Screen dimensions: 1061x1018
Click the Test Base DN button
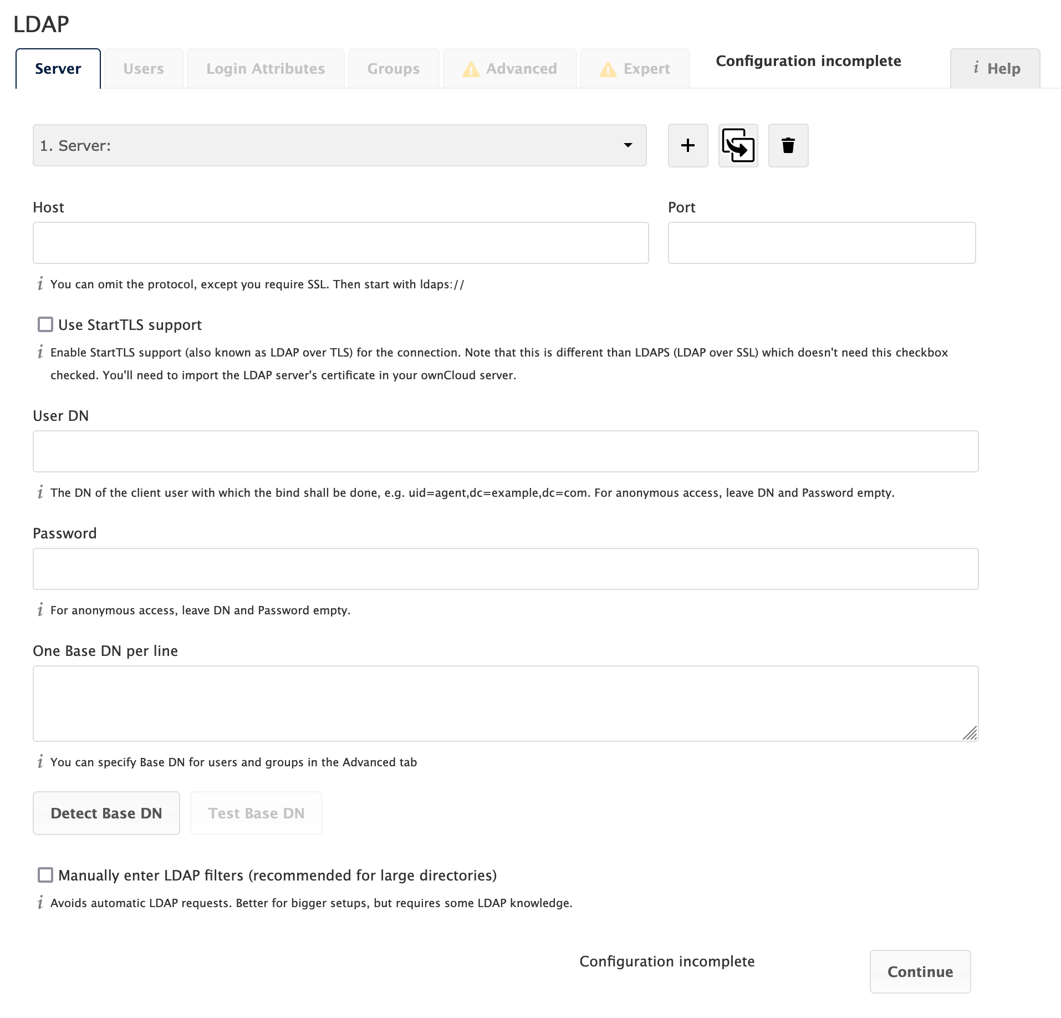(256, 813)
